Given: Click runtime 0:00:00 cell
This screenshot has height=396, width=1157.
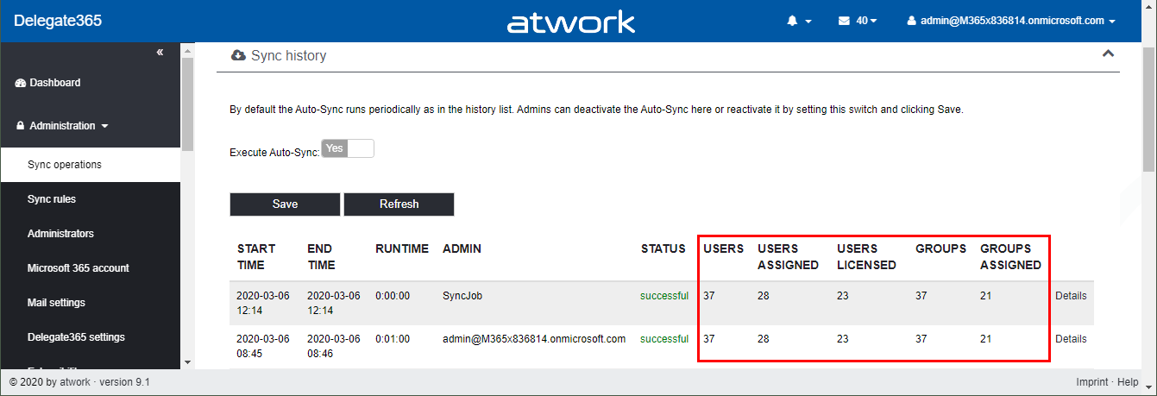Looking at the screenshot, I should click(393, 296).
